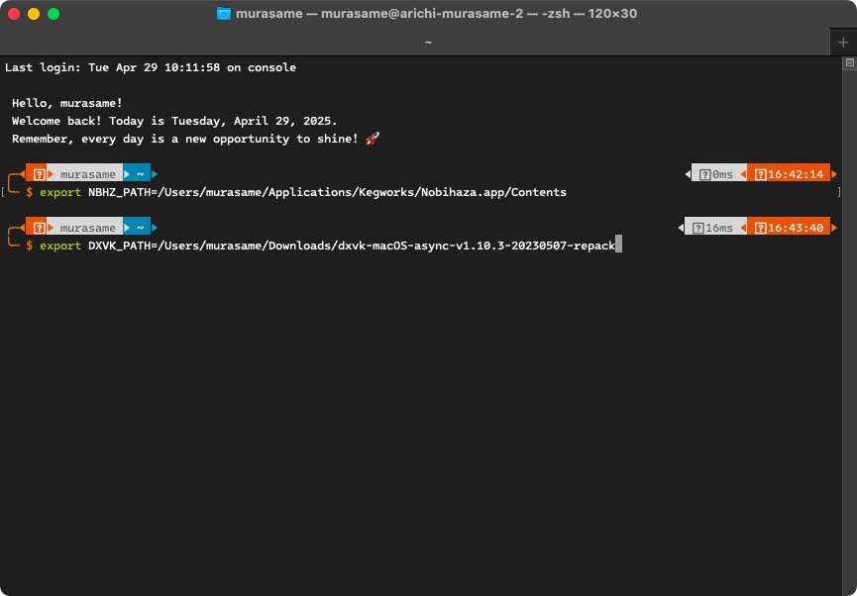Screen dimensions: 857x596
Task: Click the window title text "murasame — -zsh"
Action: click(438, 14)
